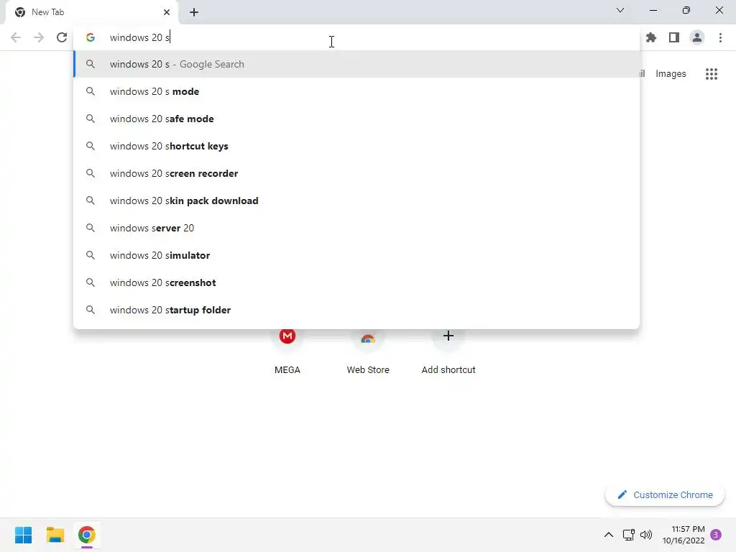Open the Windows Start menu
The width and height of the screenshot is (736, 552).
(24, 535)
